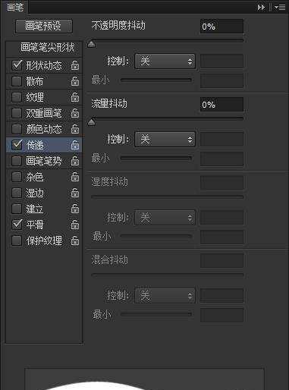Click the lock icon beside 纹理
This screenshot has height=390, width=289.
point(75,97)
